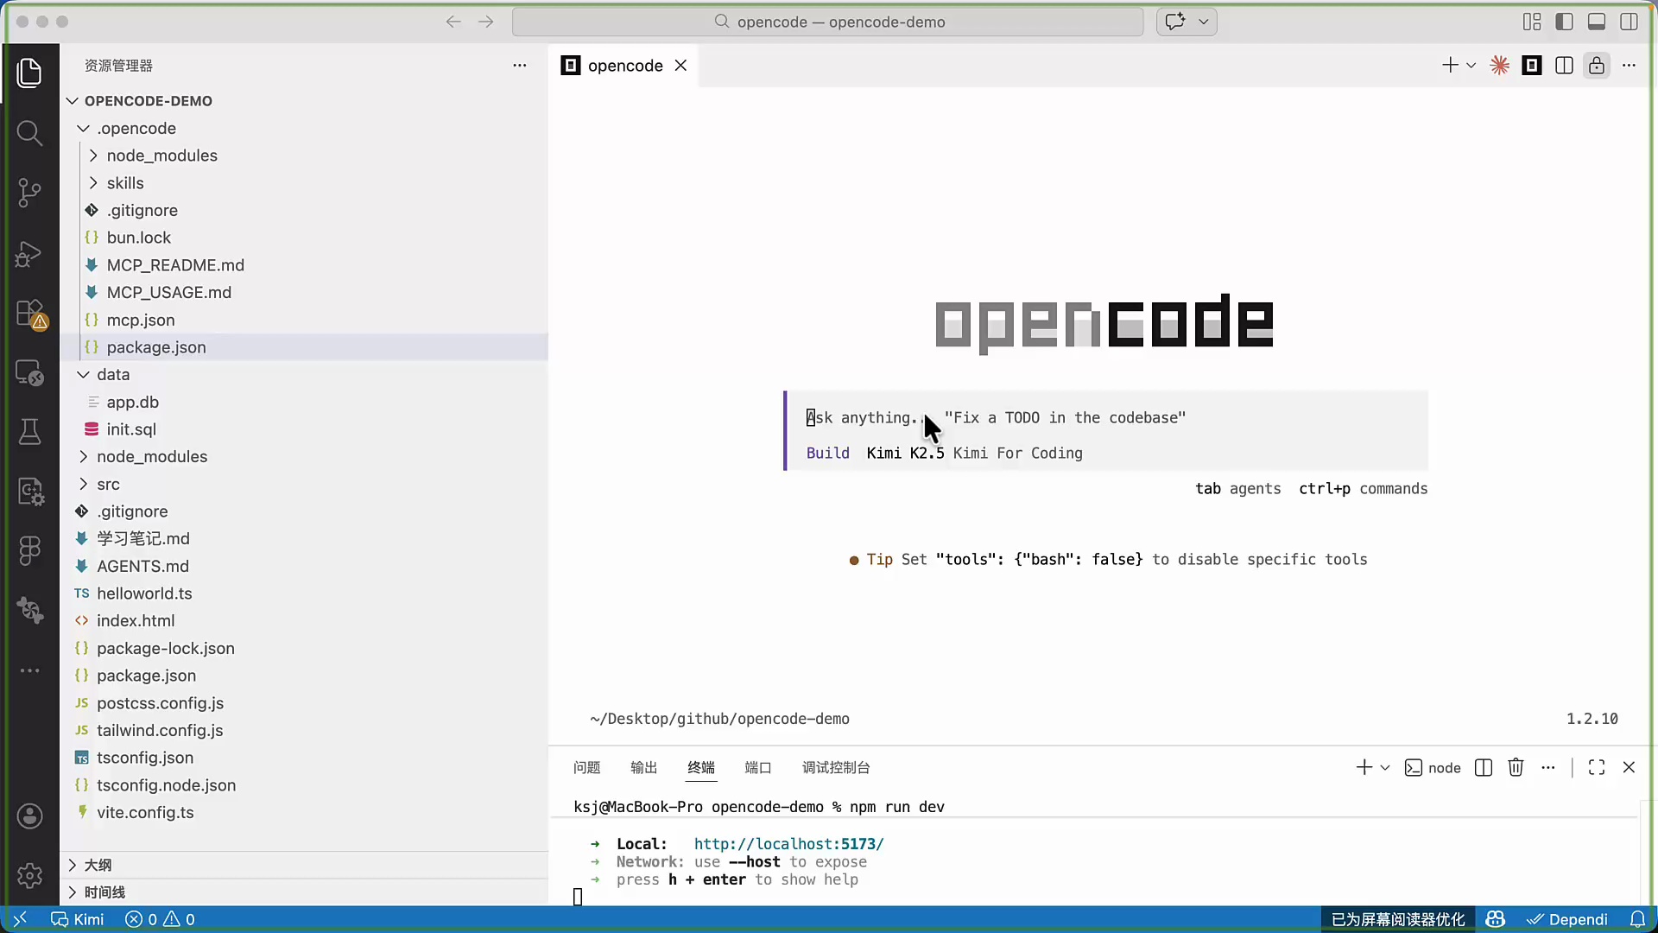
Task: Toggle the secondary sidebar layout button
Action: (1630, 22)
